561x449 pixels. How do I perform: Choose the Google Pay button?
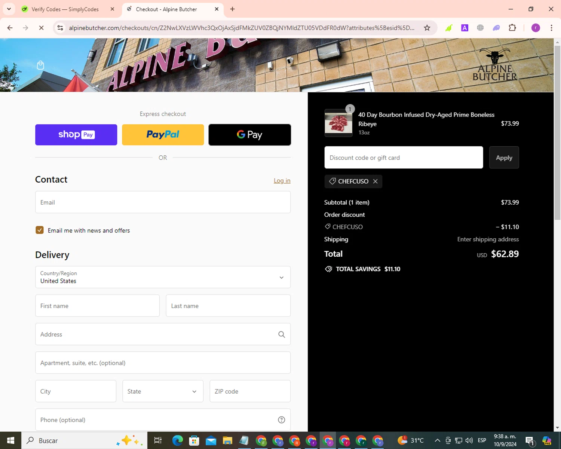pyautogui.click(x=249, y=135)
